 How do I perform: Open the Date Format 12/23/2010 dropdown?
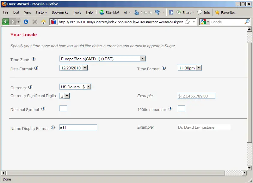click(74, 68)
